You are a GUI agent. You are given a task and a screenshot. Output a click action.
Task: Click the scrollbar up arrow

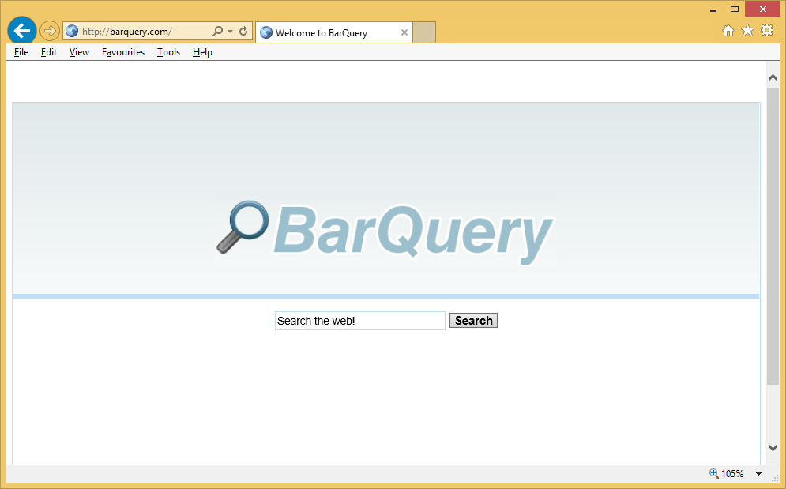pos(773,77)
